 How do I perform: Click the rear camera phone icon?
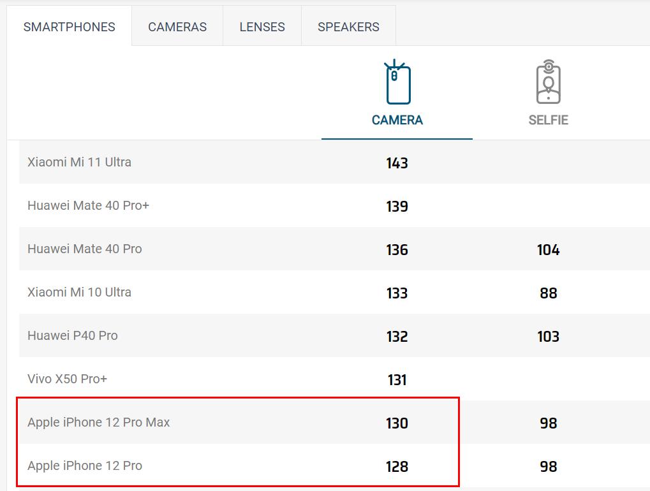tap(397, 83)
